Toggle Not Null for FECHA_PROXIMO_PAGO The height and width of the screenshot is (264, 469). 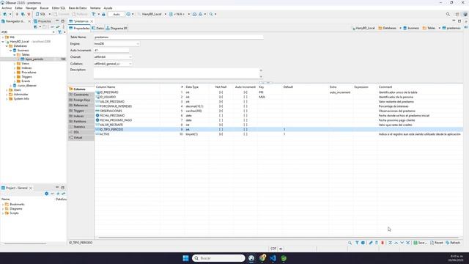point(221,120)
